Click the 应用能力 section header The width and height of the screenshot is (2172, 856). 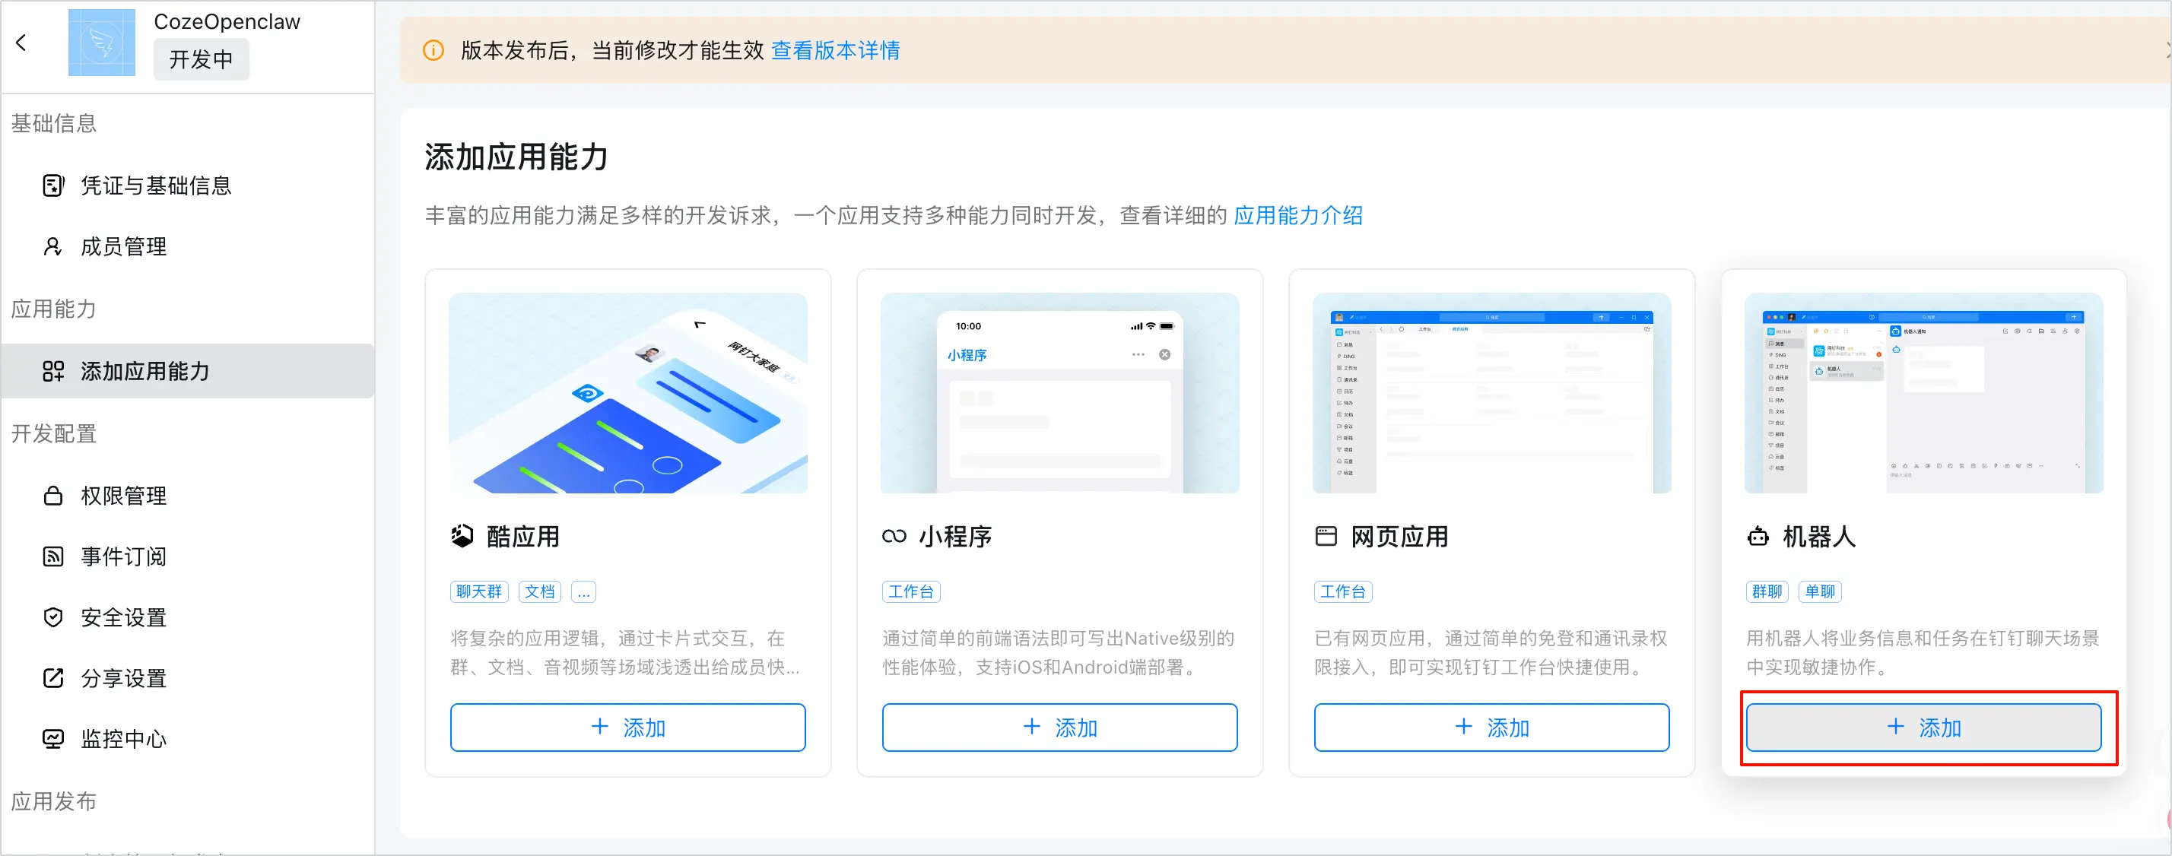(x=54, y=309)
